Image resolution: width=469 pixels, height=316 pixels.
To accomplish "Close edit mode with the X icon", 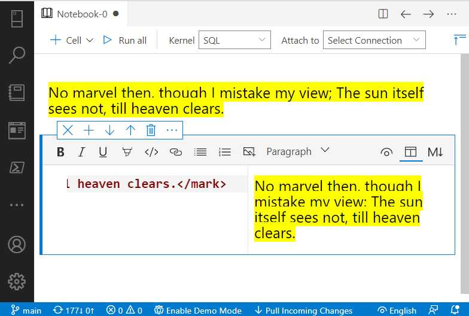I will [x=68, y=130].
